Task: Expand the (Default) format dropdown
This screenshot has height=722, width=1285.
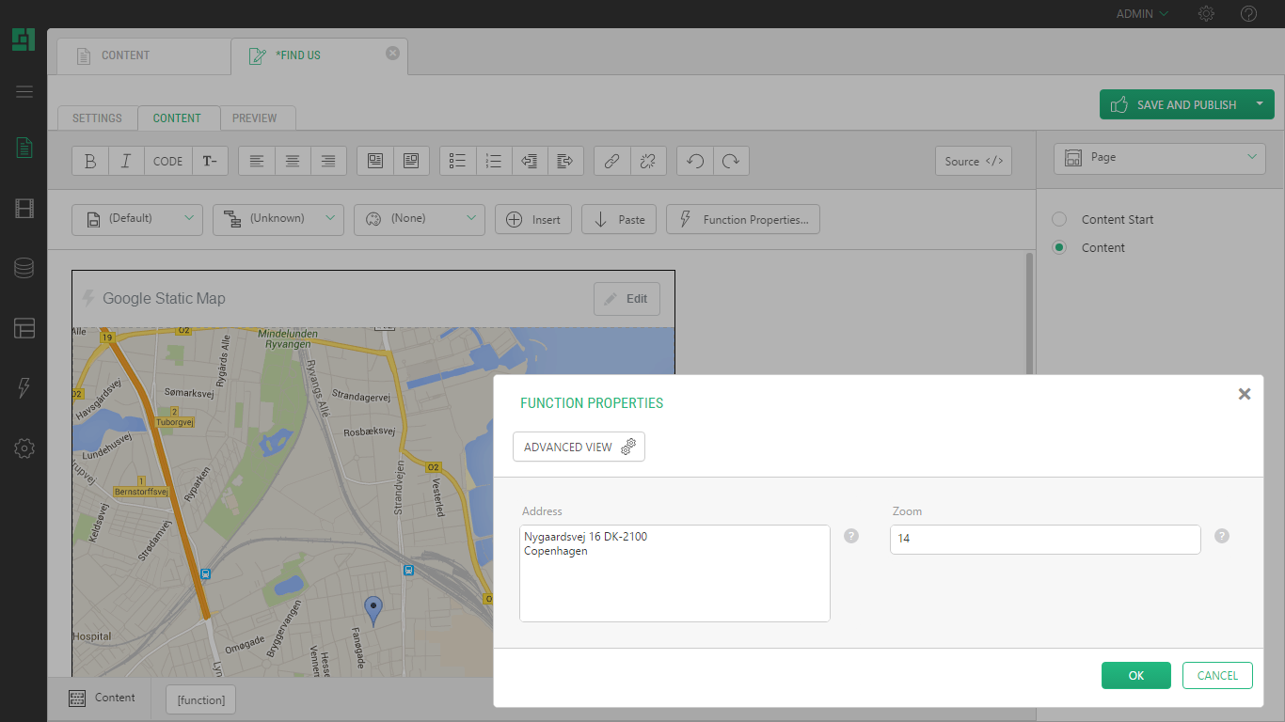Action: [x=137, y=219]
